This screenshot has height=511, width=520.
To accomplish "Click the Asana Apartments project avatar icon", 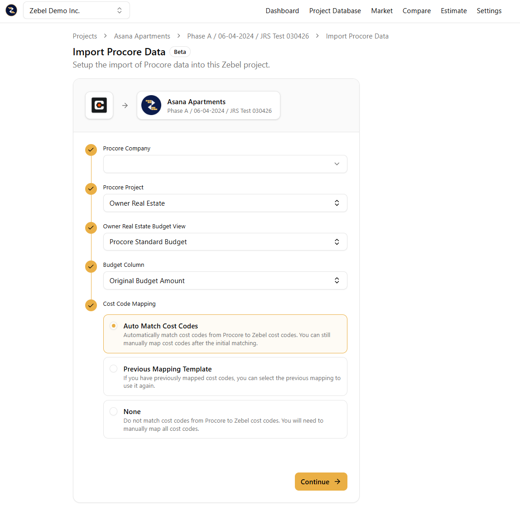I will click(151, 106).
